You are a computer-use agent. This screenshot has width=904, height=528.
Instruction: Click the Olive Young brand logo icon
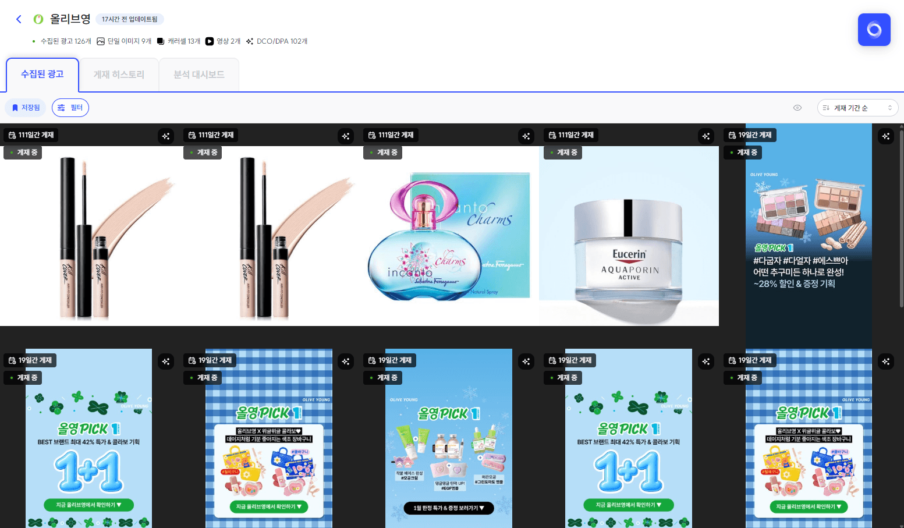click(x=38, y=19)
